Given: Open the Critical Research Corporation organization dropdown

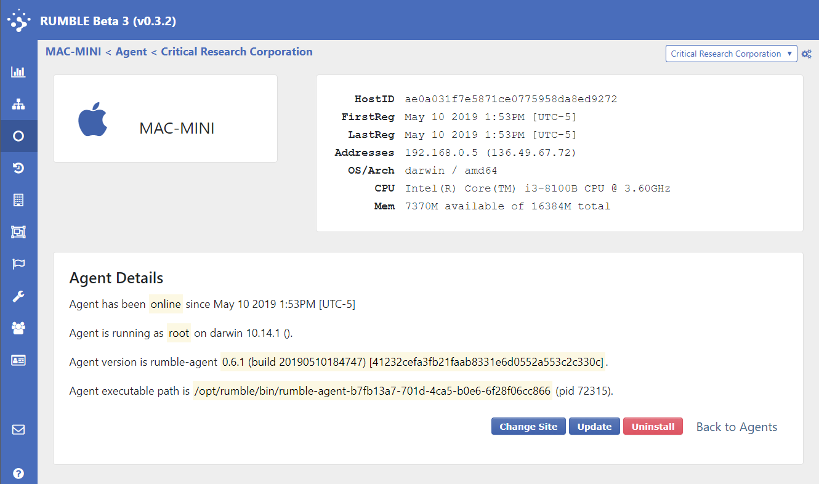Looking at the screenshot, I should coord(731,54).
